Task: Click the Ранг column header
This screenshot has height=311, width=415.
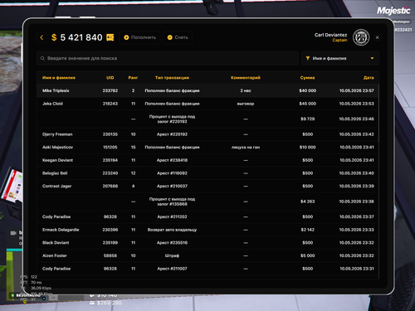Action: pyautogui.click(x=133, y=78)
